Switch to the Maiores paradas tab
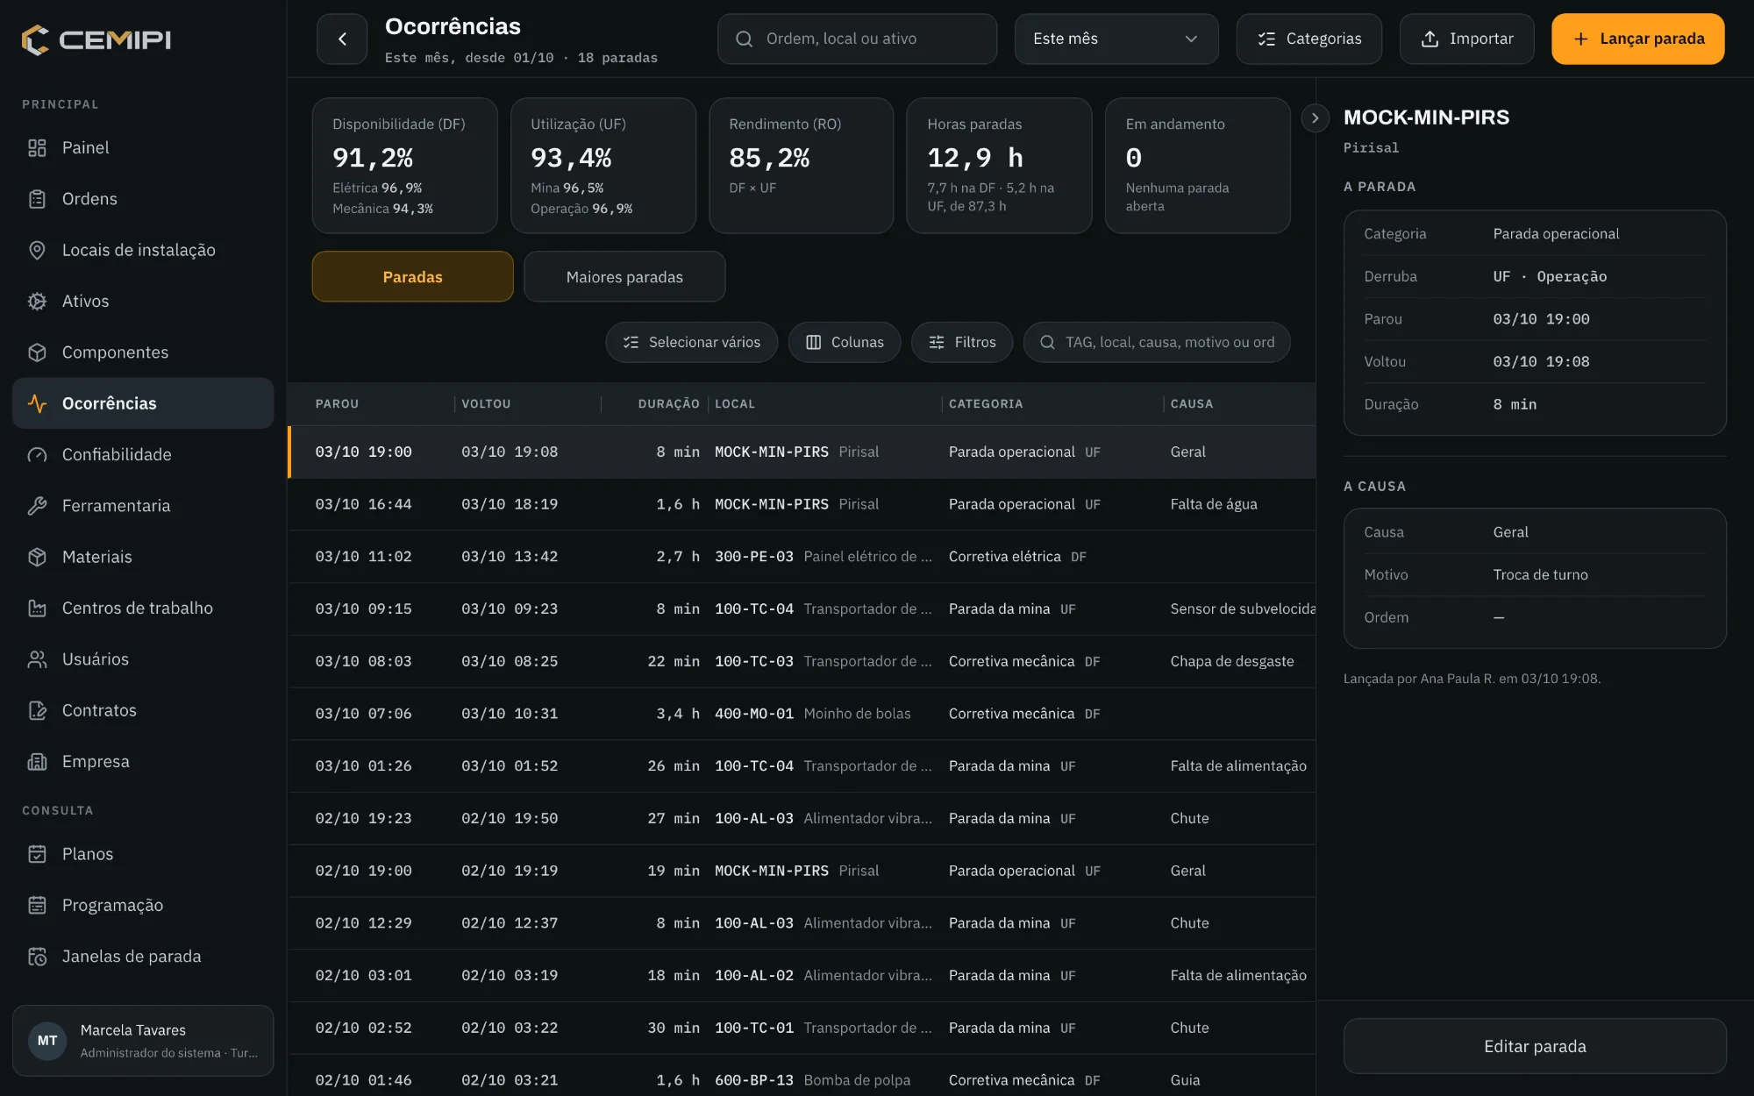 (624, 277)
